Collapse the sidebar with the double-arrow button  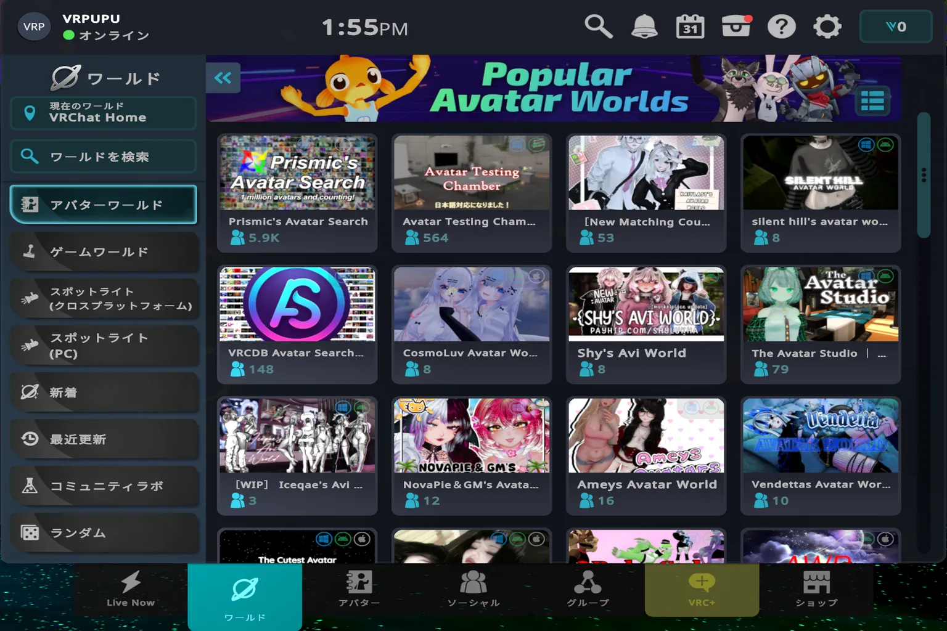[x=223, y=78]
